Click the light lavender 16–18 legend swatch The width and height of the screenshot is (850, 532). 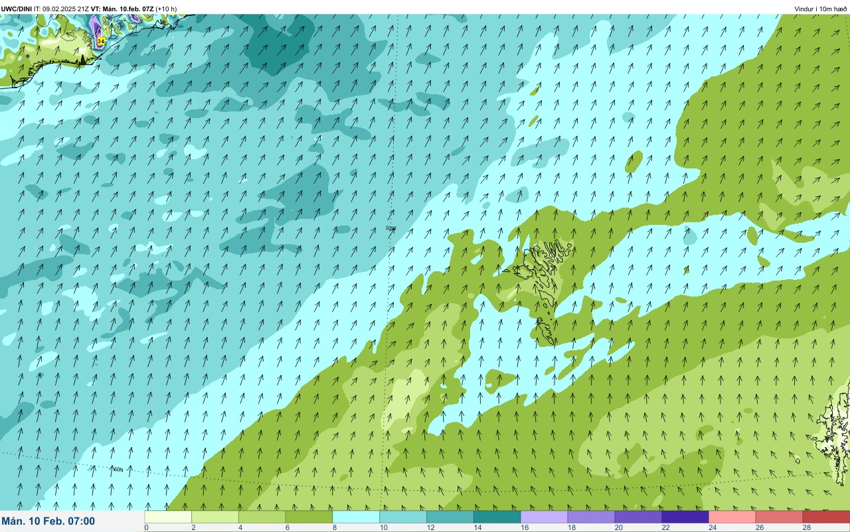545,517
